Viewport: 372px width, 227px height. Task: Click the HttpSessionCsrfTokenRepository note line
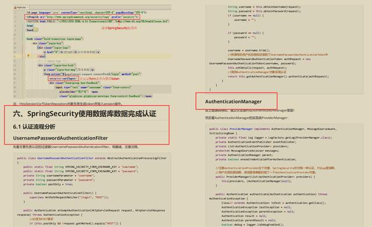tap(67, 104)
